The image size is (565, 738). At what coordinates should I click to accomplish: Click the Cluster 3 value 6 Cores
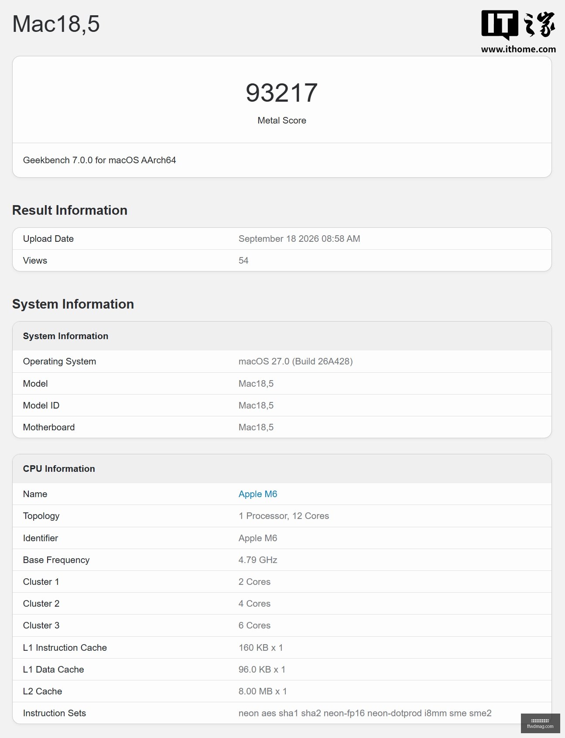tap(254, 625)
